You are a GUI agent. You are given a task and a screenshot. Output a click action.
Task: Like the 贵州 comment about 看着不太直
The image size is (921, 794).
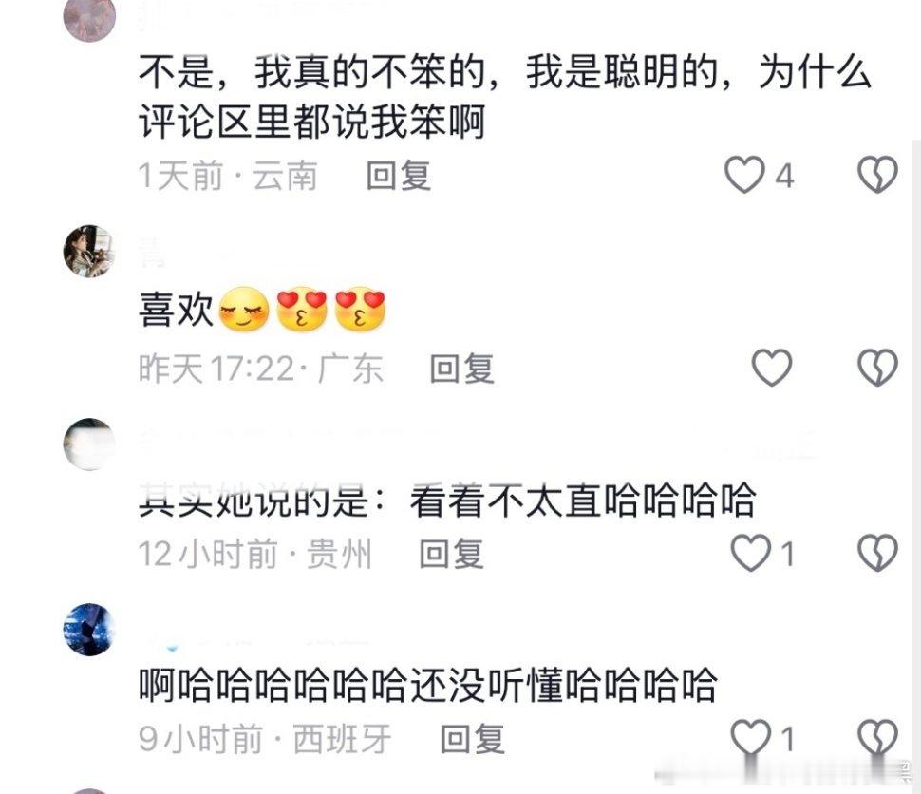coord(751,553)
